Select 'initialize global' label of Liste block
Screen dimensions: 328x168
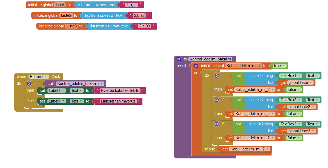[x=41, y=5]
